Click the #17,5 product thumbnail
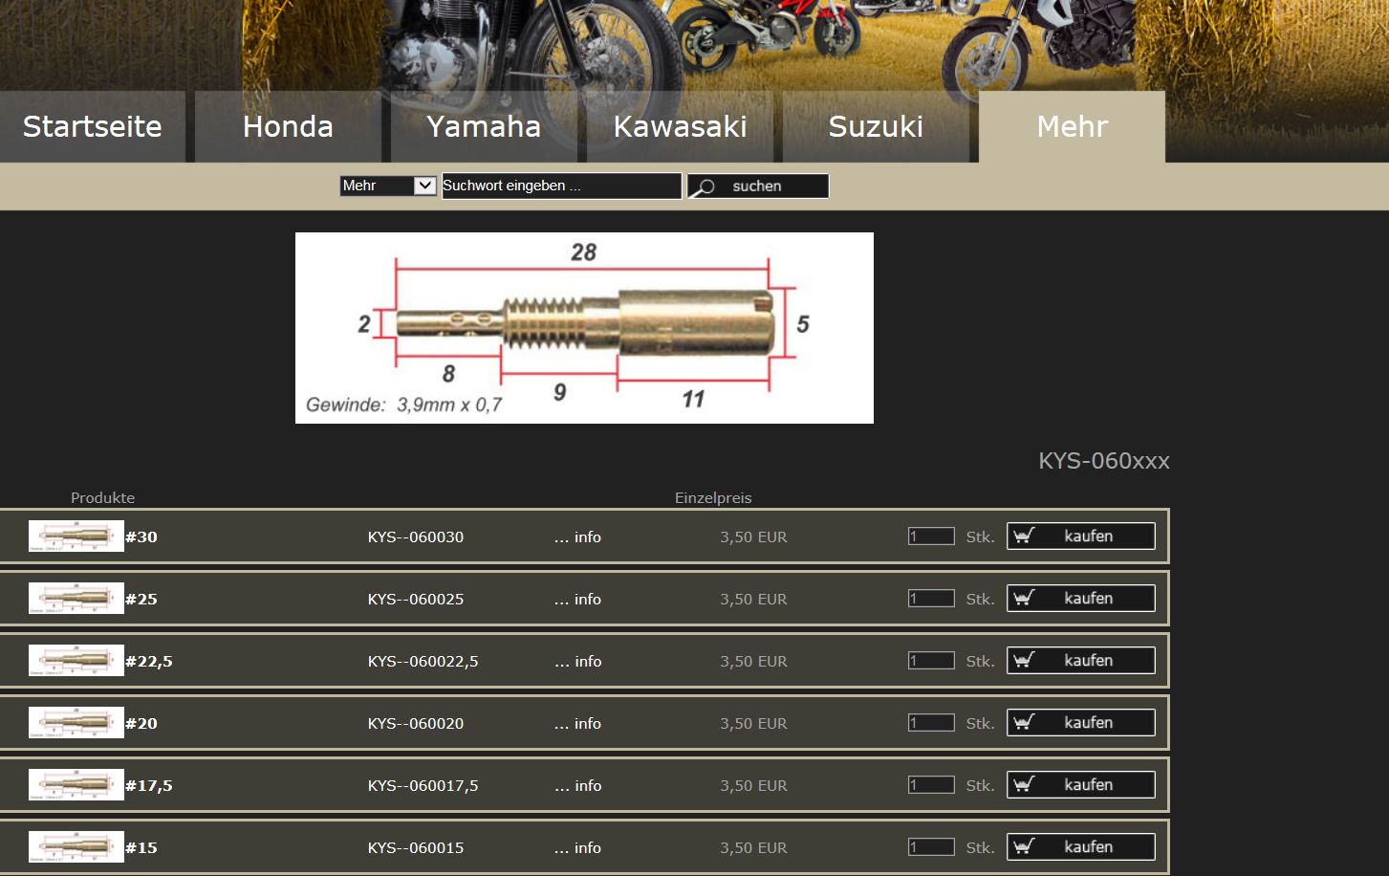 click(76, 785)
